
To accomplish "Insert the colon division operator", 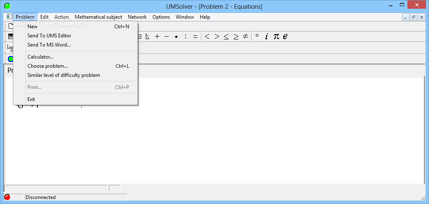I will (186, 37).
